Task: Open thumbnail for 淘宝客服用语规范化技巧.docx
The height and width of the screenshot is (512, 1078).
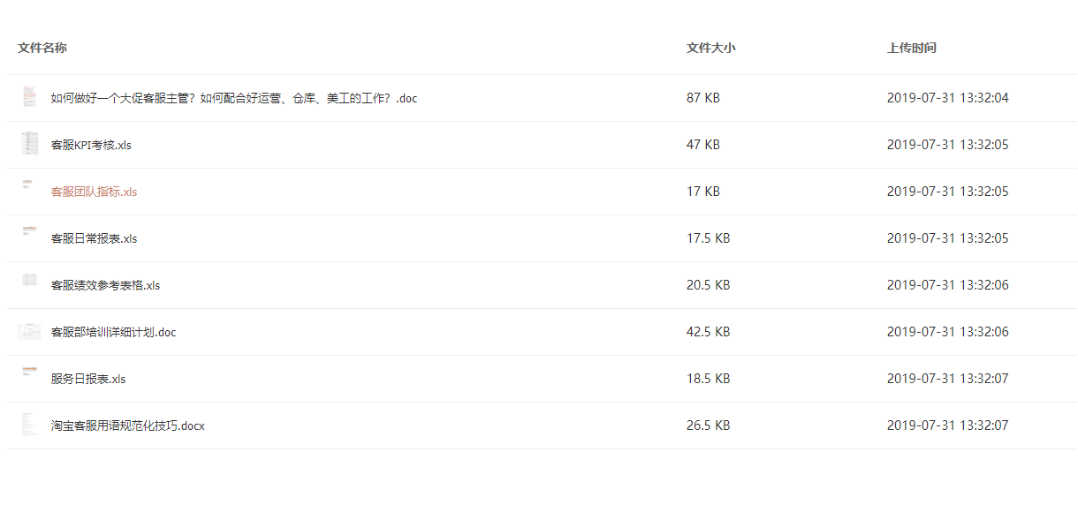Action: [29, 425]
